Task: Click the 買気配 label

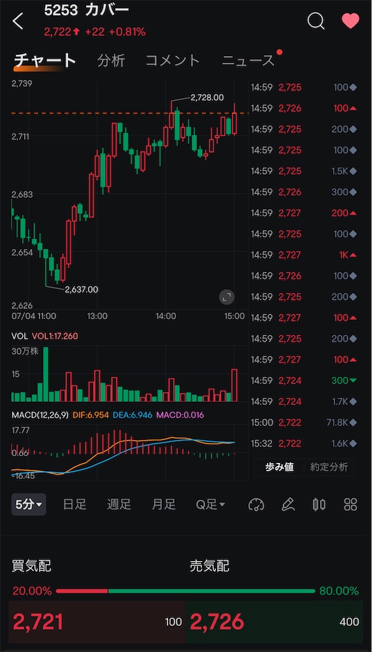Action: pyautogui.click(x=32, y=566)
